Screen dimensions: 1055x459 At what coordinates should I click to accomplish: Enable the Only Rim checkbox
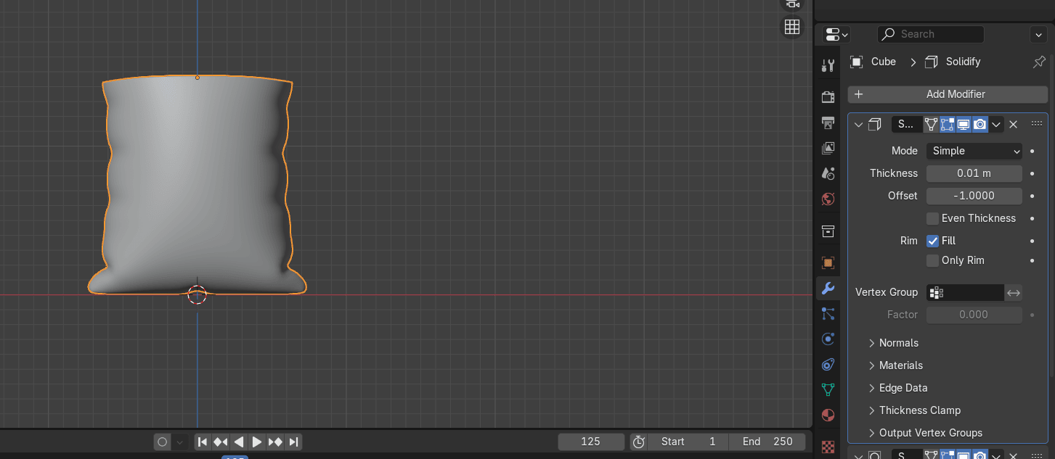click(x=933, y=260)
